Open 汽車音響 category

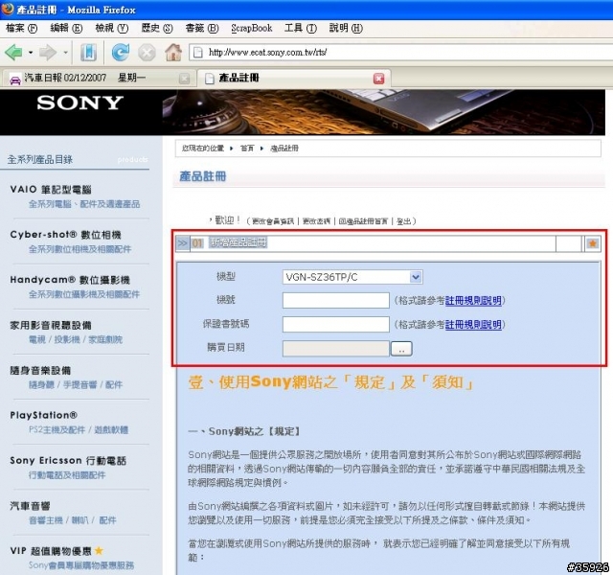30,506
